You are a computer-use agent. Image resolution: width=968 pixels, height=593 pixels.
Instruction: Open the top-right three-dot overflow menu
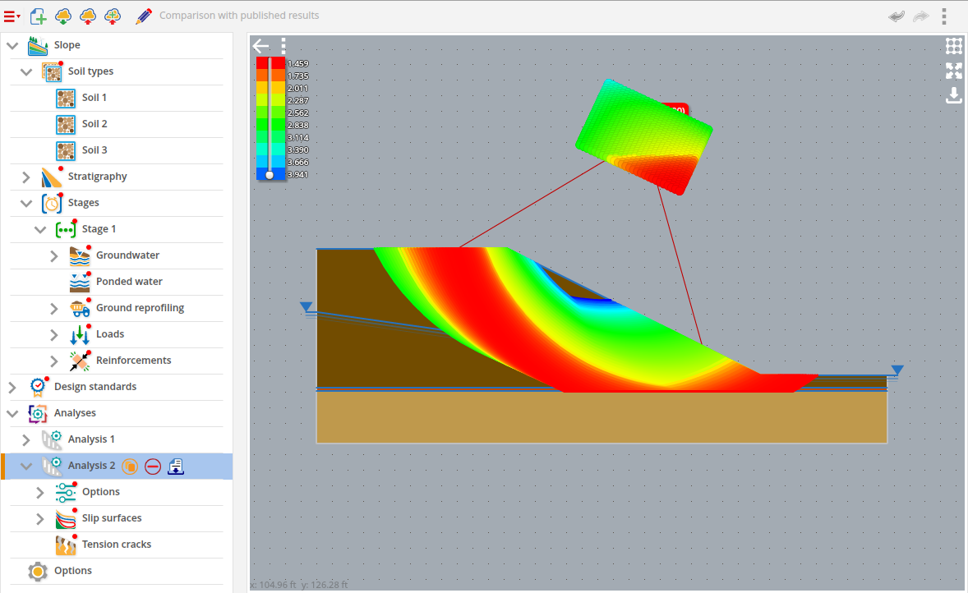[944, 16]
